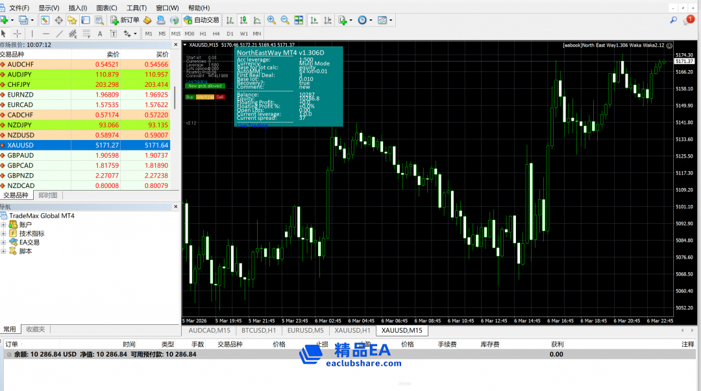Click the market watch vertical scrollbar
Screen dimensions: 701x391
tap(175, 97)
